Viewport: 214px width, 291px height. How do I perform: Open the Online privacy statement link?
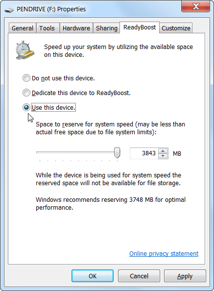(164, 253)
